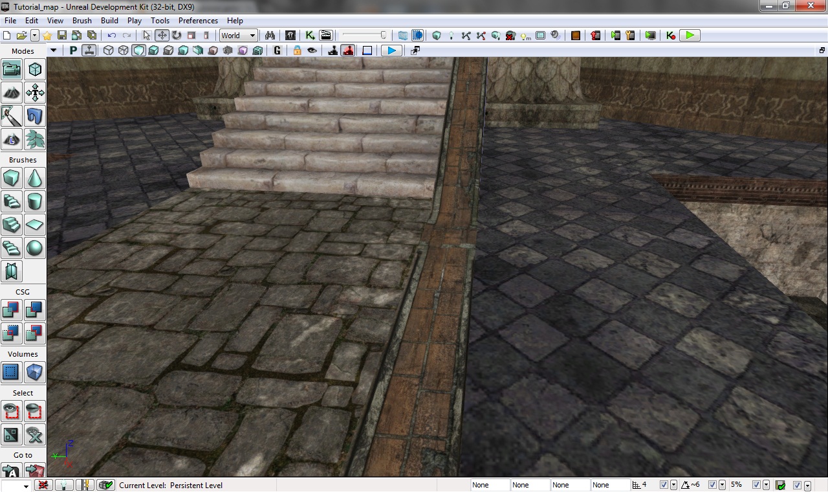The width and height of the screenshot is (828, 492).
Task: Switch viewport to Perspective with P icon
Action: pos(73,50)
